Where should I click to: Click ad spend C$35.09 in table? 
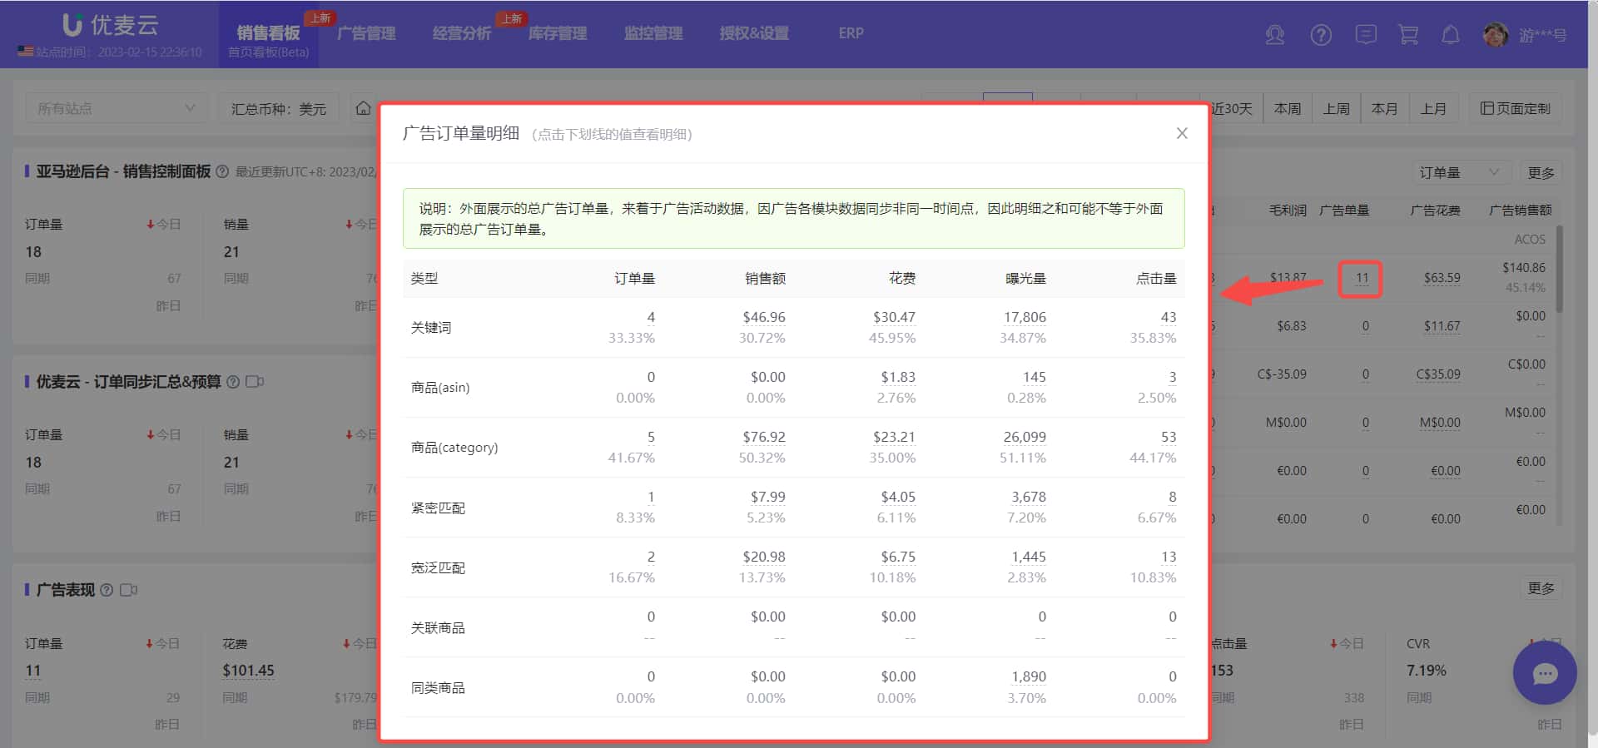pyautogui.click(x=1438, y=374)
